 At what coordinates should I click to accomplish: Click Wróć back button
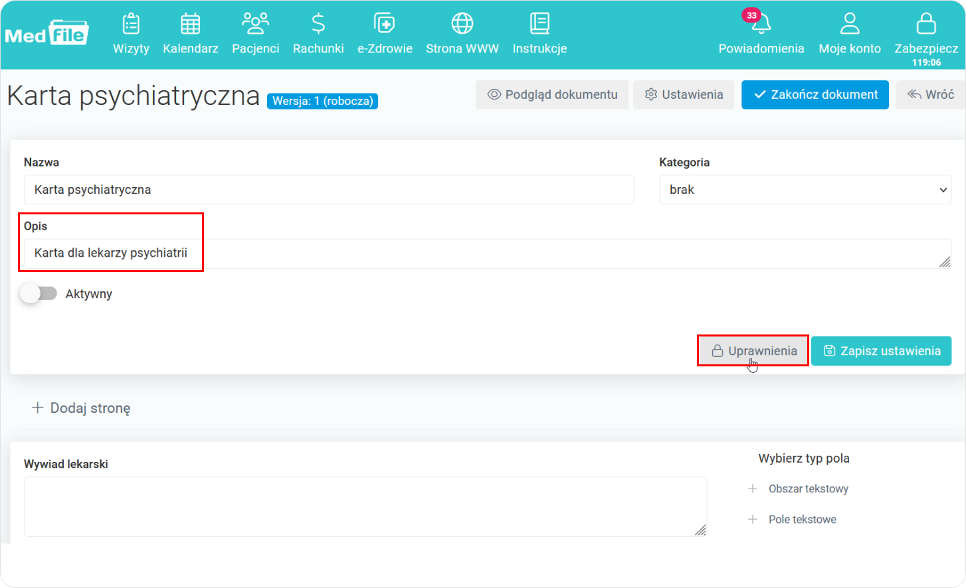pos(931,95)
